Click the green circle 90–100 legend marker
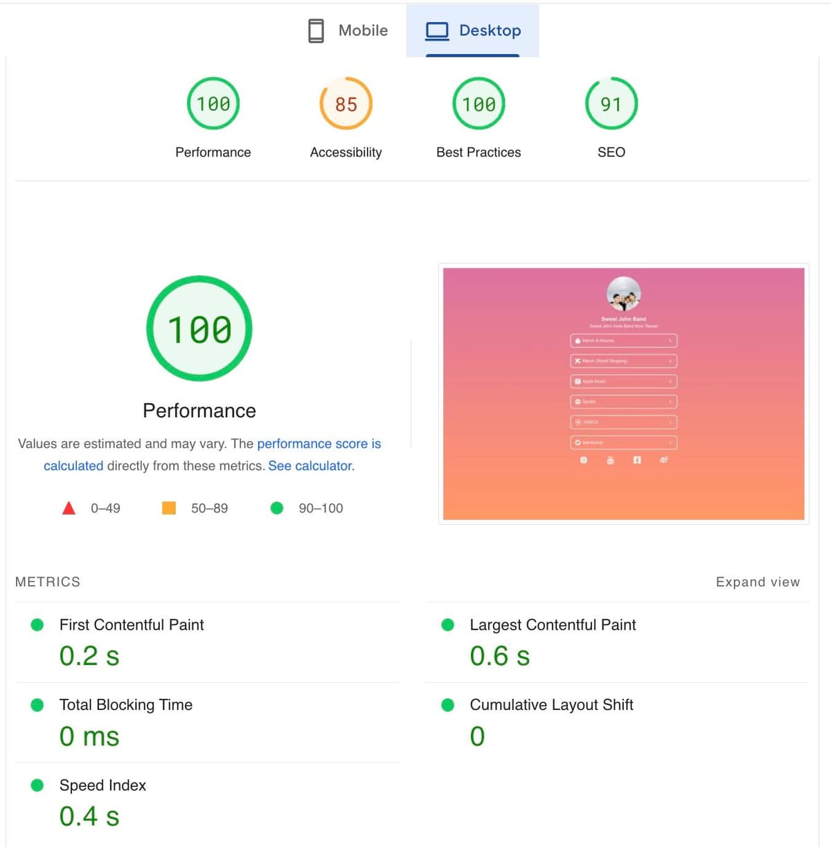Viewport: 831px width, 847px height. point(277,508)
